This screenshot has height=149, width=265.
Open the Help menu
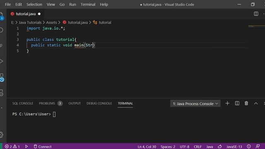pos(104,5)
